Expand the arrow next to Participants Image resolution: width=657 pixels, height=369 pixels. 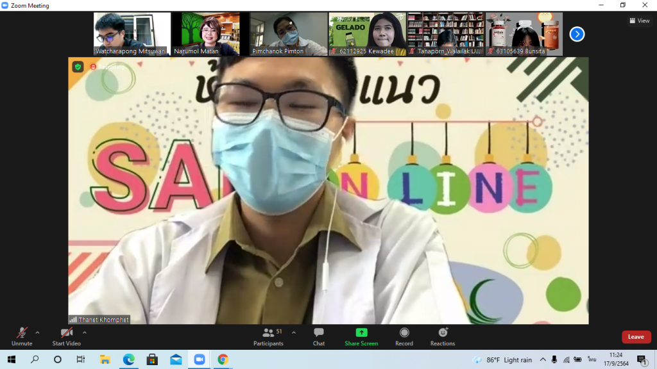[294, 332]
